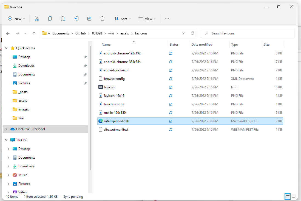The image size is (301, 201).
Task: Collapse the Quick access section
Action: click(6, 48)
